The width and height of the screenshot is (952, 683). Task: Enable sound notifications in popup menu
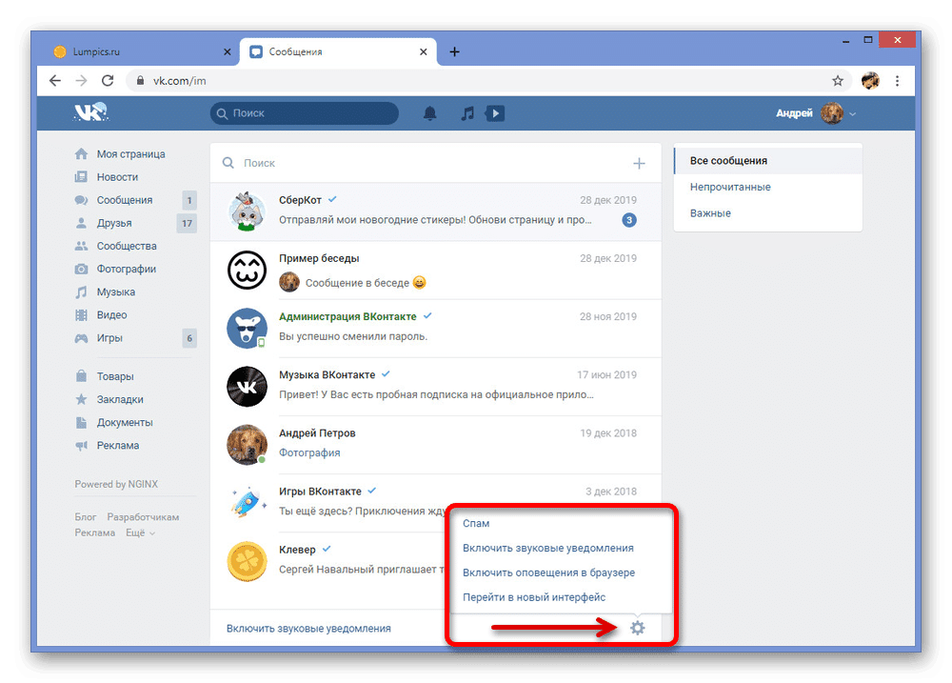tap(547, 548)
